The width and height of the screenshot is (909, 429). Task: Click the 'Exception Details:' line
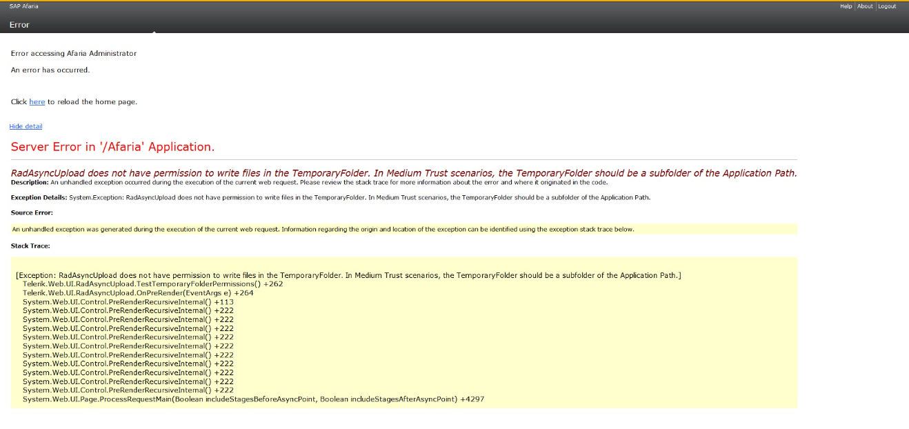[330, 198]
